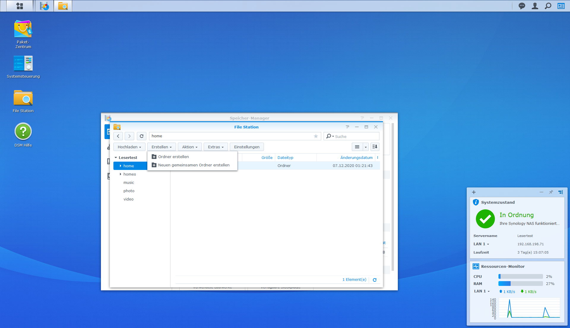The width and height of the screenshot is (570, 328).
Task: Click the main menu grid icon
Action: click(20, 6)
